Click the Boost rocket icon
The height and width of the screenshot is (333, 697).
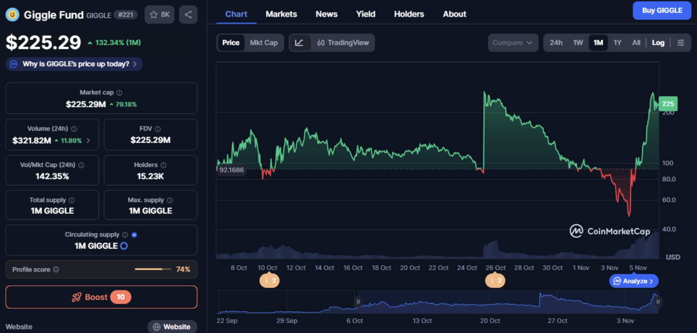(x=76, y=297)
